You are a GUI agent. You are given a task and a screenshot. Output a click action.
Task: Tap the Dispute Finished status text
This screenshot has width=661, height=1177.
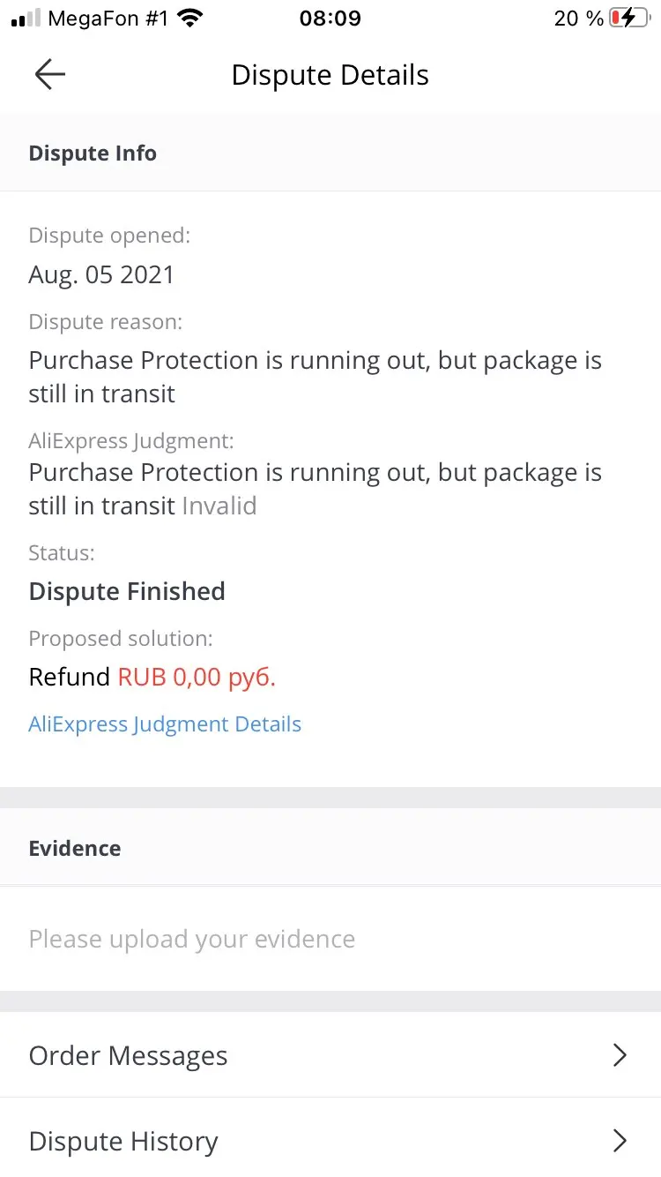click(x=127, y=591)
